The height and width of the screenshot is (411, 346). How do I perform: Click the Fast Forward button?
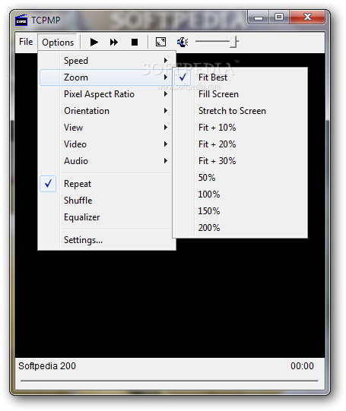click(x=114, y=42)
